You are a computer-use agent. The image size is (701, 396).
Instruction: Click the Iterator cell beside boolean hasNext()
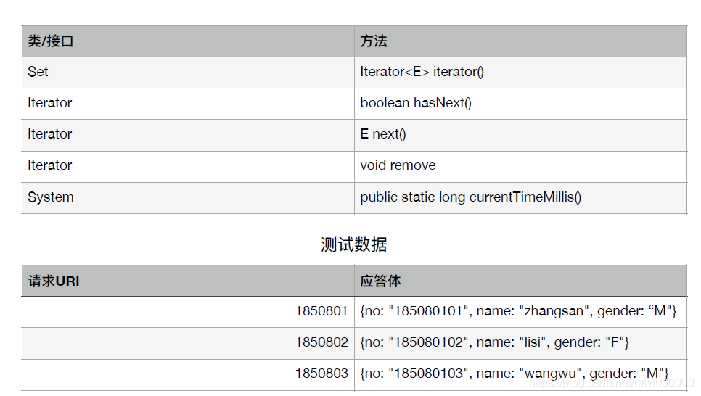(x=188, y=104)
